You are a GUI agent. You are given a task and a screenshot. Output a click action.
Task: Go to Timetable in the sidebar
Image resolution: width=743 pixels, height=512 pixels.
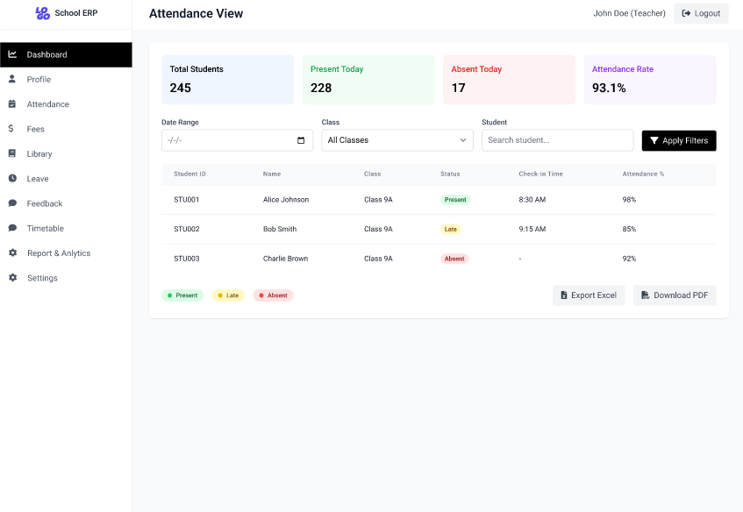coord(45,228)
